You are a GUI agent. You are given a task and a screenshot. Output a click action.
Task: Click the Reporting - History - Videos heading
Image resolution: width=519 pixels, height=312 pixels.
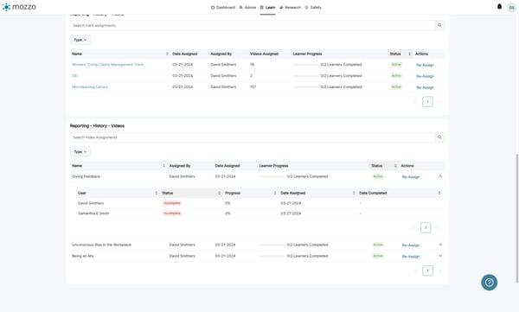coord(97,125)
